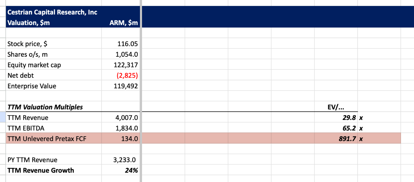The height and width of the screenshot is (182, 414).
Task: Select the 'EV/...' column heading cell
Action: tap(336, 107)
